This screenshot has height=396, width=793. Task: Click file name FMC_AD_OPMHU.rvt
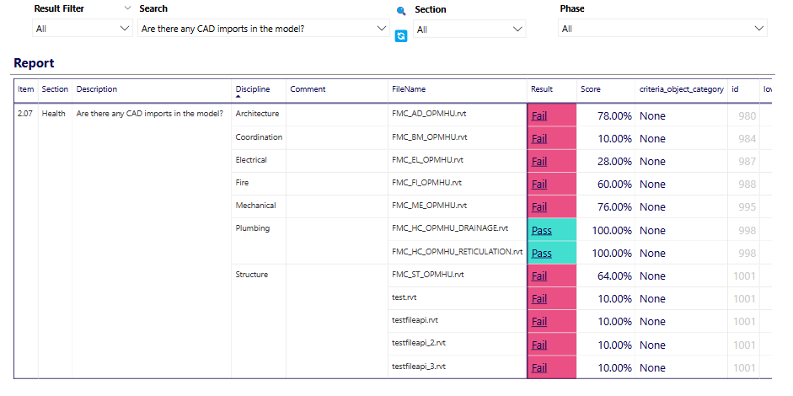(x=429, y=114)
